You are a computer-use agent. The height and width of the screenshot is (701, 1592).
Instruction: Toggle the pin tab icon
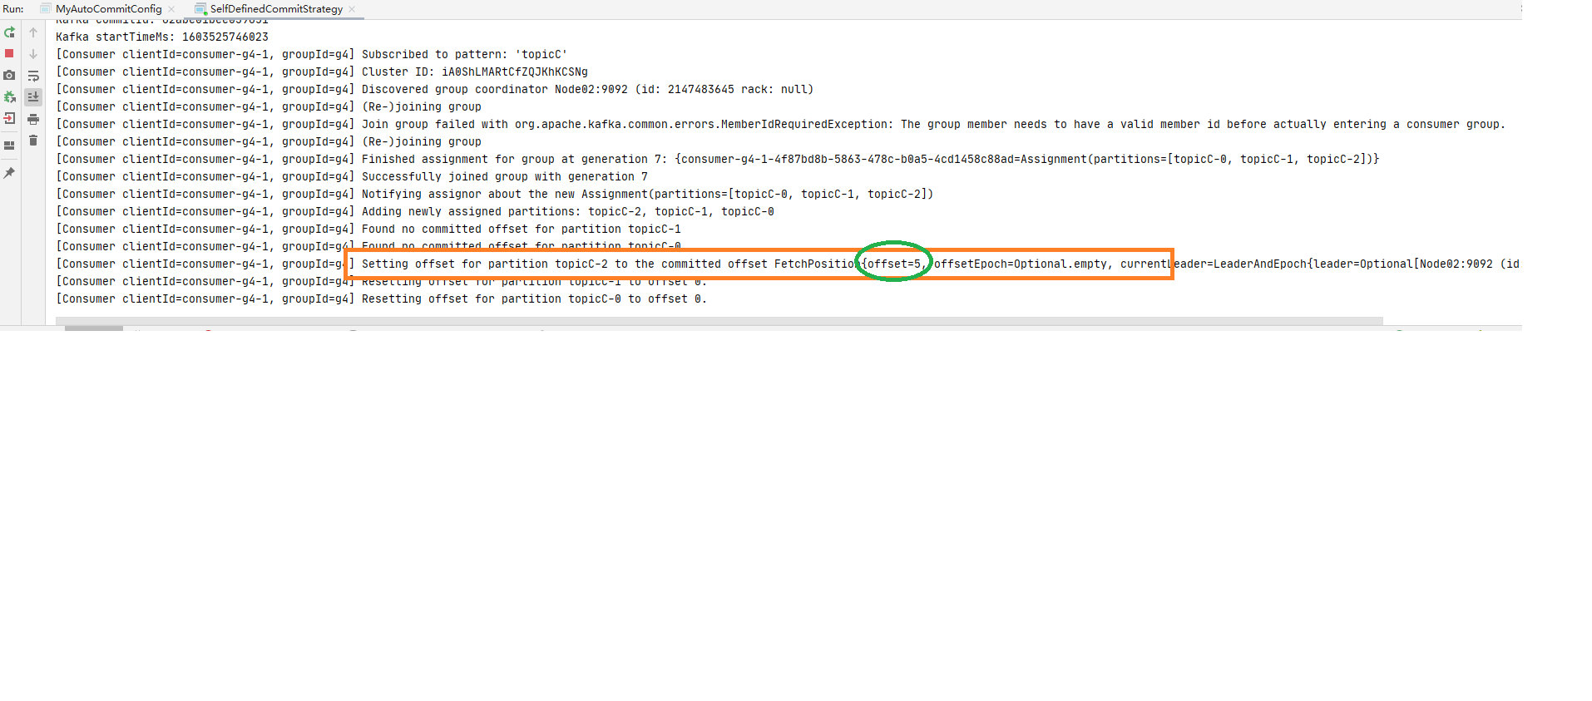pos(10,173)
